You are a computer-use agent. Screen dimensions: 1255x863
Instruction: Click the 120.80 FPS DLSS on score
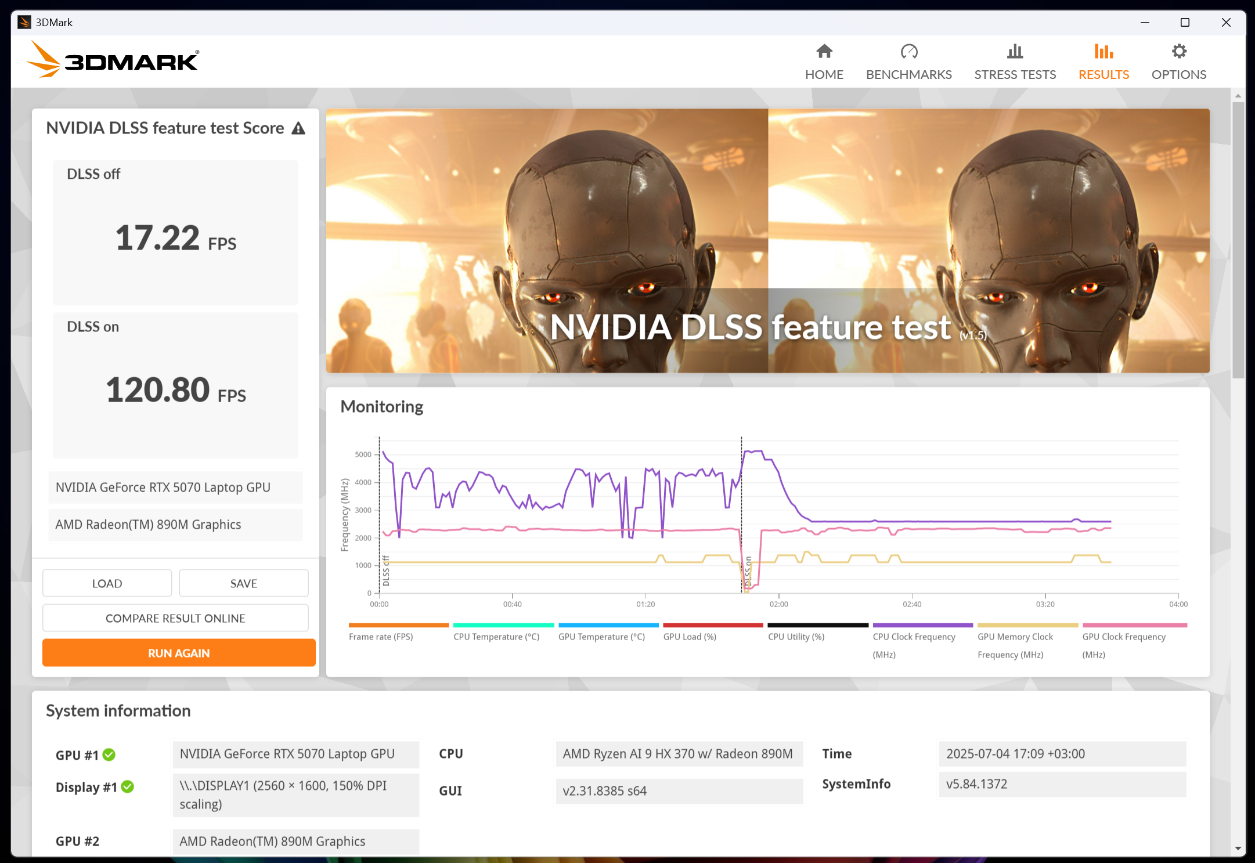pyautogui.click(x=176, y=390)
